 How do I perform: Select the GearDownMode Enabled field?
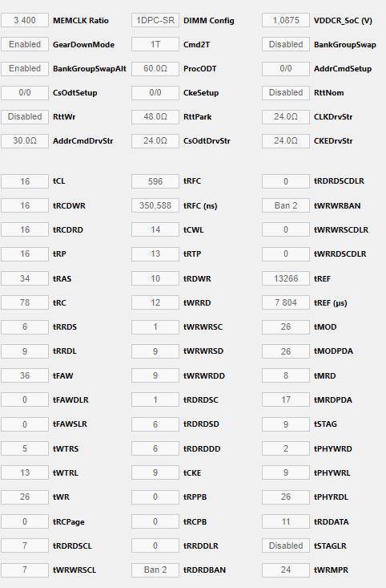coord(25,44)
